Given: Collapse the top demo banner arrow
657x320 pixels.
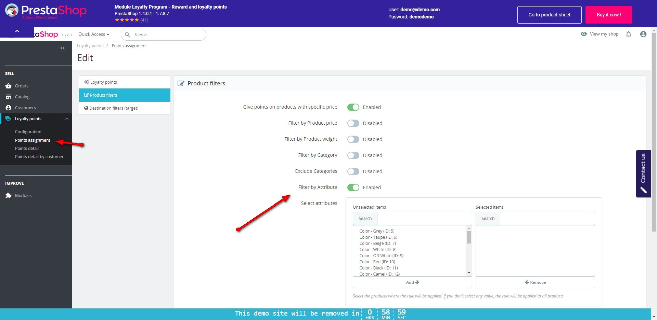Looking at the screenshot, I should point(17,31).
